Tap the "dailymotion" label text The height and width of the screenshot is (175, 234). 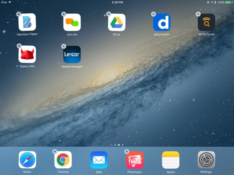point(161,34)
